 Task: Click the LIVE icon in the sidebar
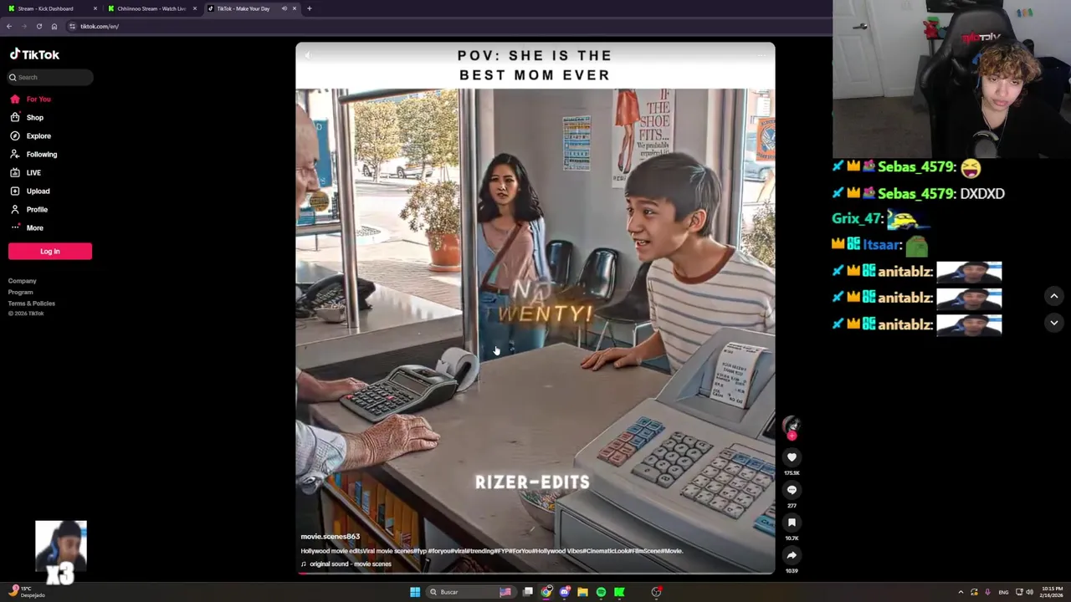[x=14, y=172]
